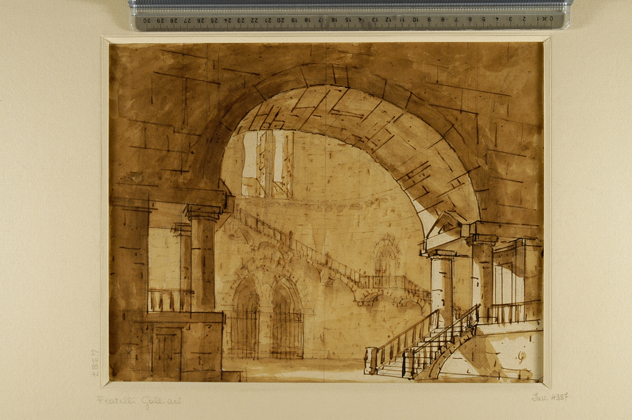
Task: Click the number 25 on the ruler
Action: (215, 20)
